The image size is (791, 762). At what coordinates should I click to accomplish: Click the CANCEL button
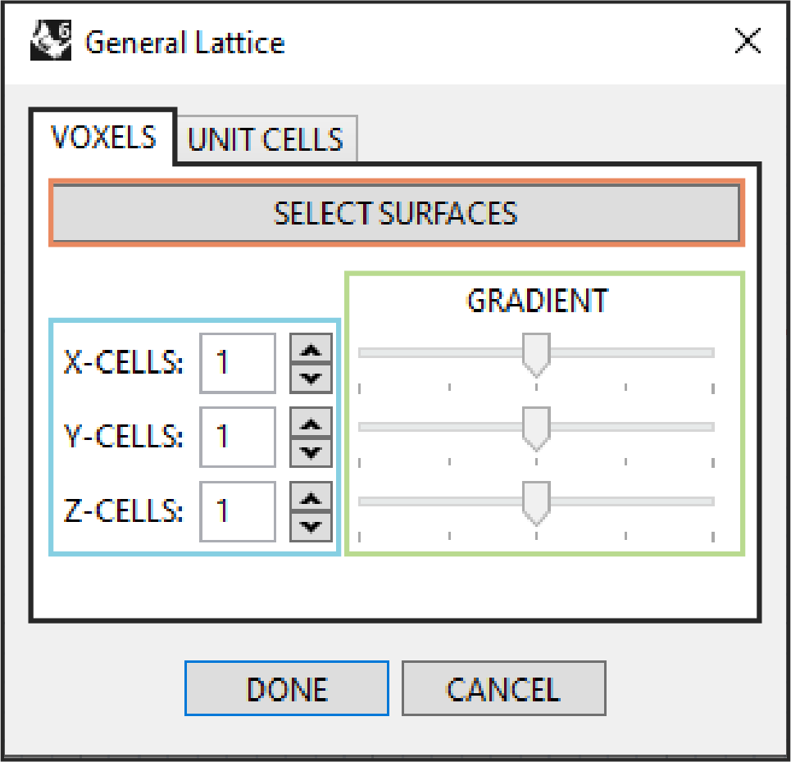click(x=503, y=688)
